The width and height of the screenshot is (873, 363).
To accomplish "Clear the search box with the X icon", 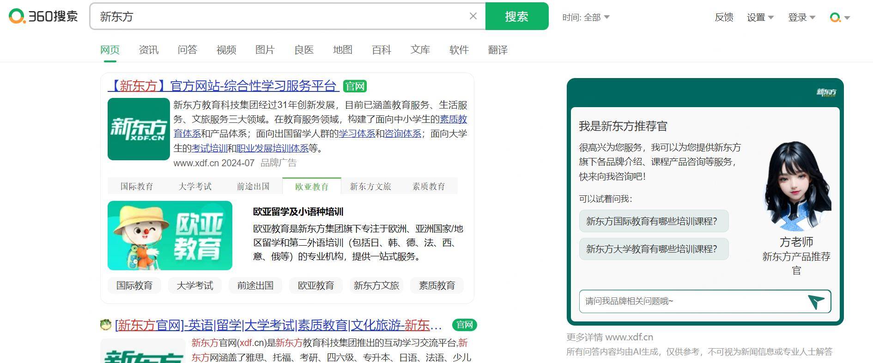I will point(473,16).
